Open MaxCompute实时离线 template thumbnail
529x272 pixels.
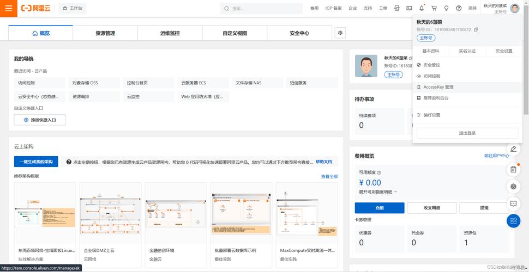(x=306, y=213)
